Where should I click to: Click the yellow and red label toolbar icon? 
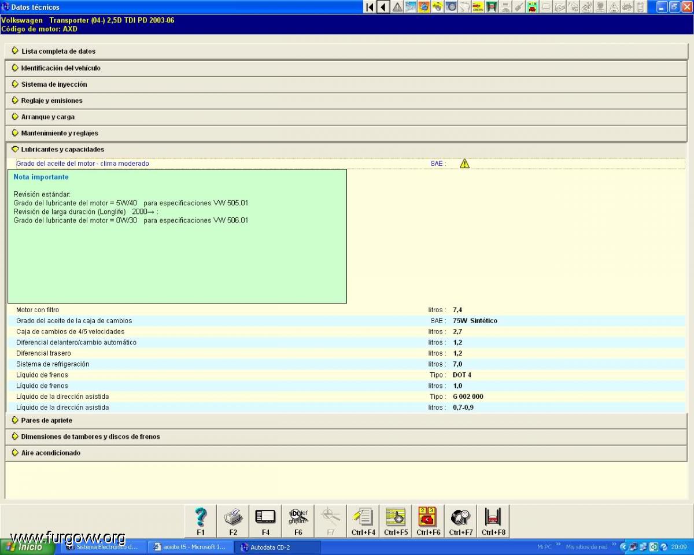pyautogui.click(x=478, y=7)
